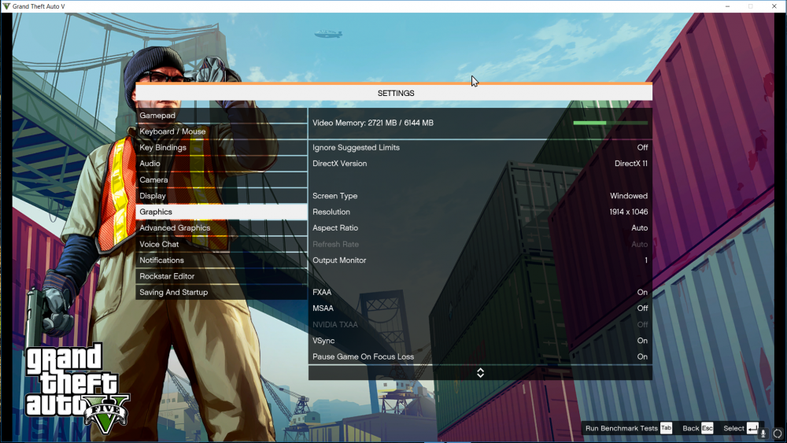Click the circular arrows icon in the bottom corner
Viewport: 787px width, 443px height.
778,434
